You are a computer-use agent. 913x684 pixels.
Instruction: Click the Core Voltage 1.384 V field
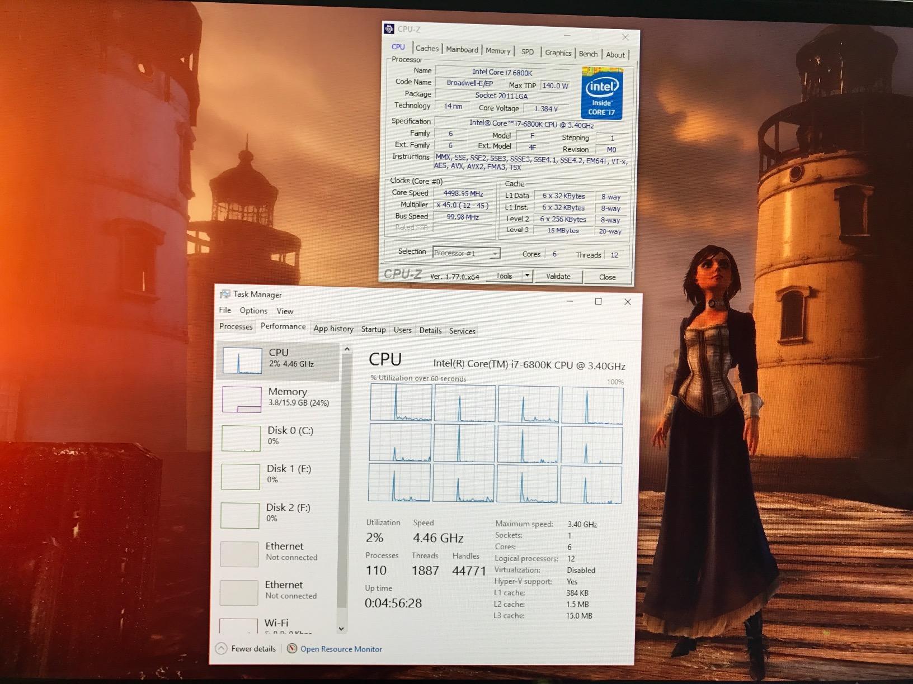[545, 108]
